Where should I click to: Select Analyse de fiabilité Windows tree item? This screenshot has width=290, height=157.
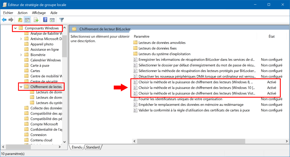(46, 34)
